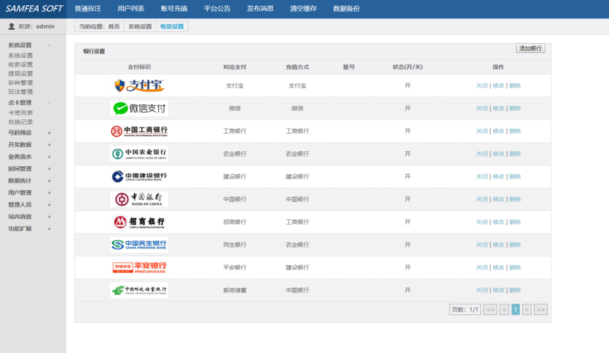Screen dimensions: 609x353
Task: Click the Bank of China logo
Action: coord(139,199)
